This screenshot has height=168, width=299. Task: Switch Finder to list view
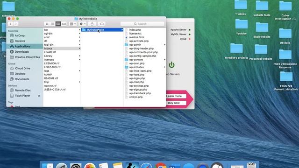[53, 24]
